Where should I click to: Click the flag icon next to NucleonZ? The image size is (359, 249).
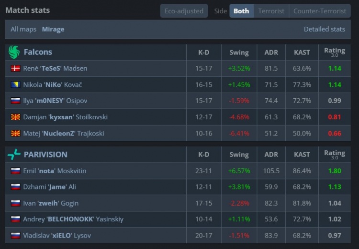[x=15, y=133]
